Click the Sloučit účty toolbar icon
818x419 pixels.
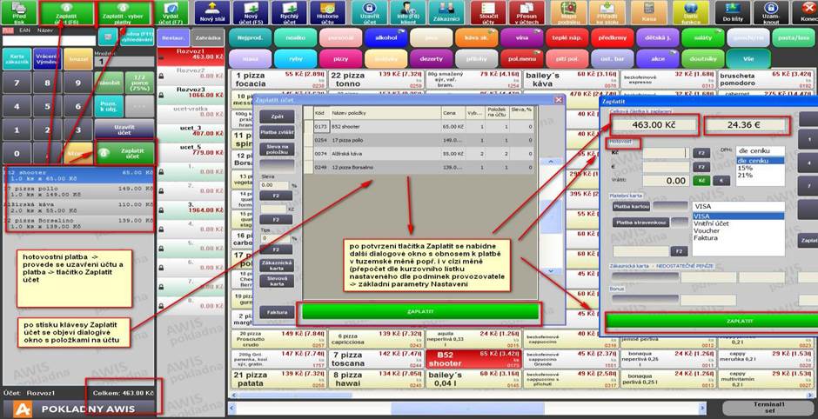pyautogui.click(x=488, y=13)
